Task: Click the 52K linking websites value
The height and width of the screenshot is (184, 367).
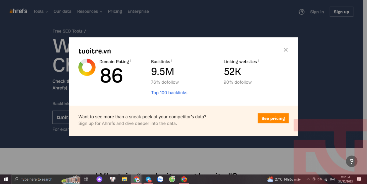Action: click(x=233, y=72)
